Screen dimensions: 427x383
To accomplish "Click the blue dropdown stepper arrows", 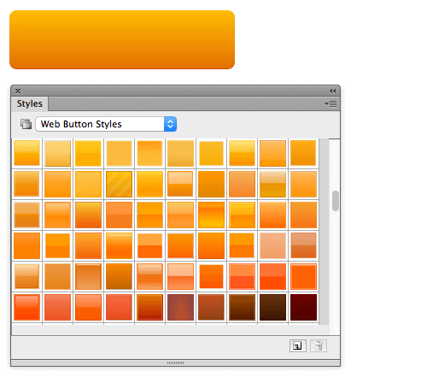I will 170,124.
